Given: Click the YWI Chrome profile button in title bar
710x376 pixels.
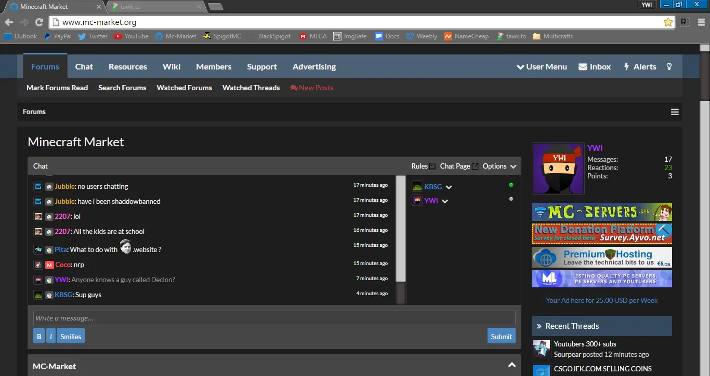Looking at the screenshot, I should (647, 5).
